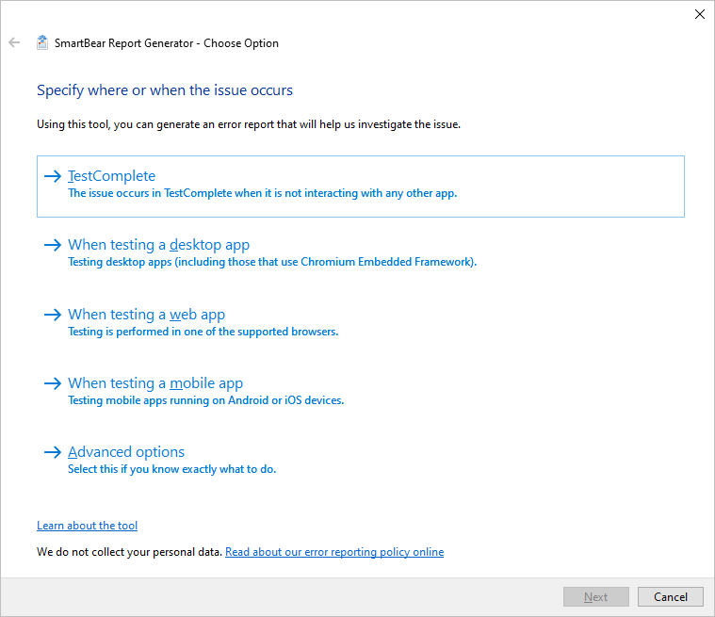
Task: Click the arrow beside mobile app option
Action: tap(52, 383)
